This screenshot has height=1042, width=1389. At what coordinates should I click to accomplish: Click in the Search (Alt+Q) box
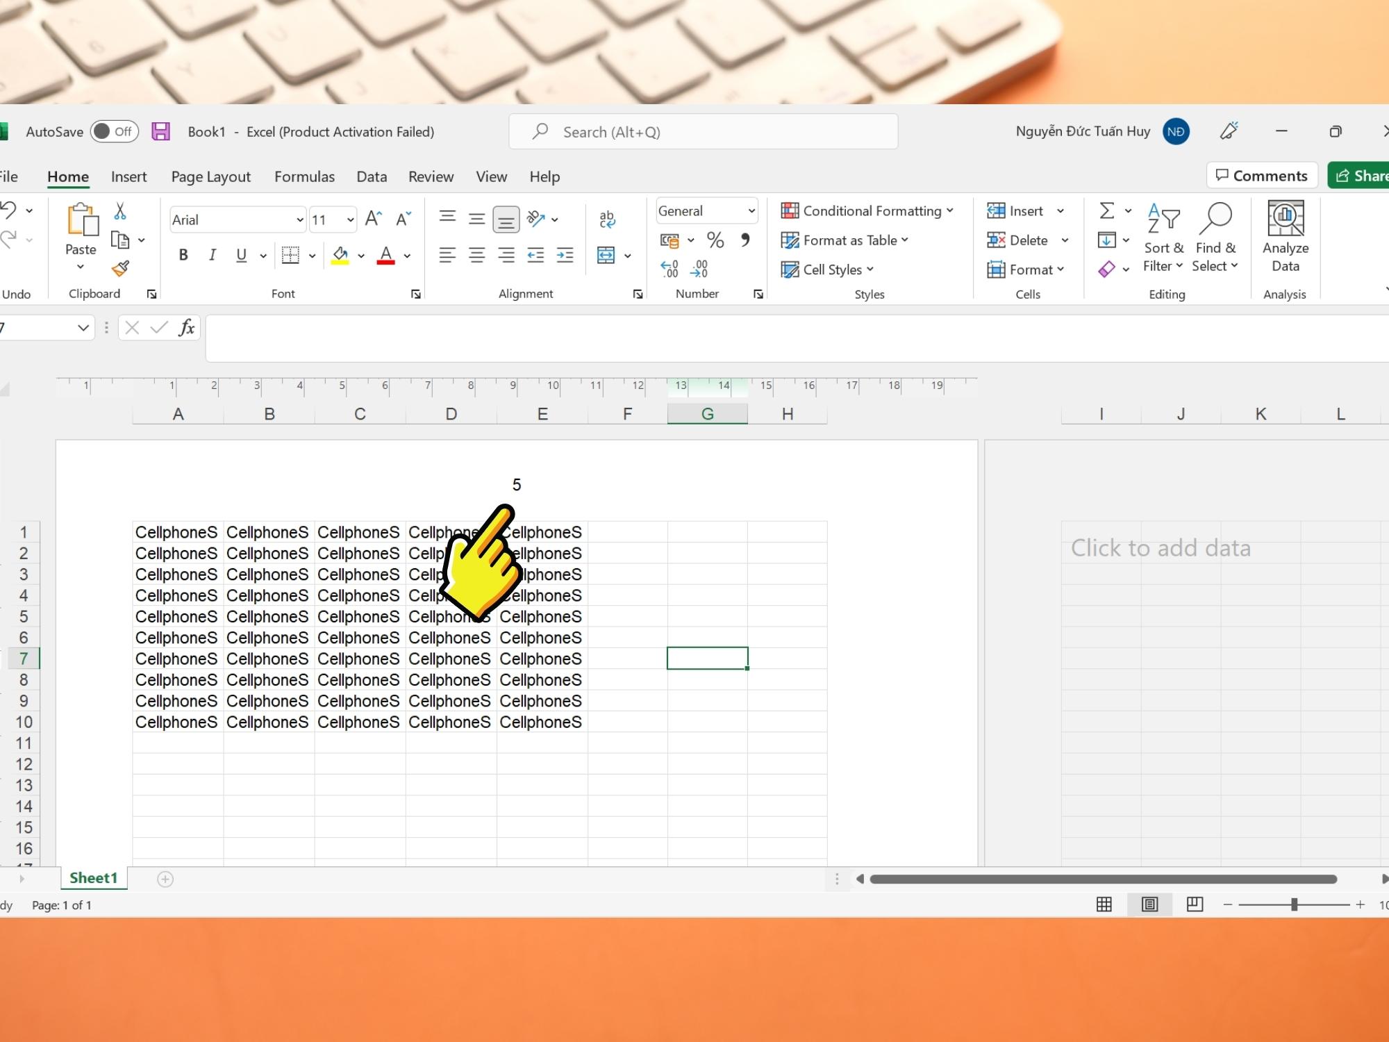point(703,131)
